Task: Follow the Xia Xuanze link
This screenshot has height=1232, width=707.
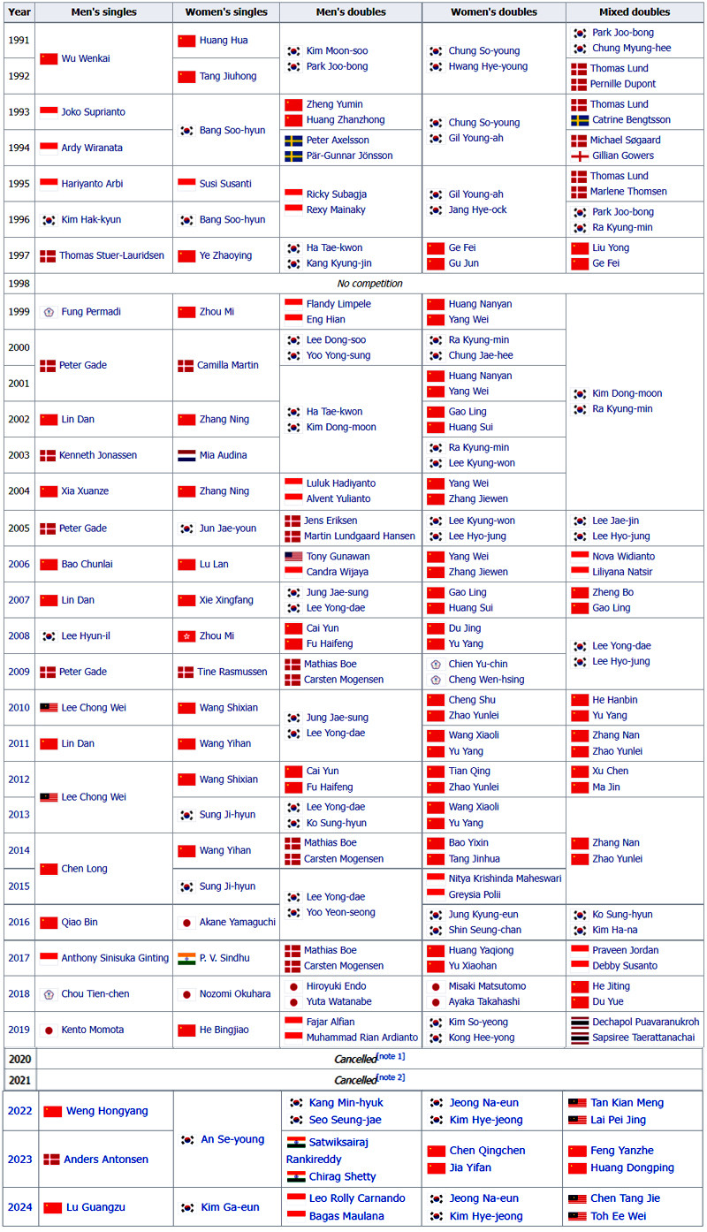Action: pos(86,491)
